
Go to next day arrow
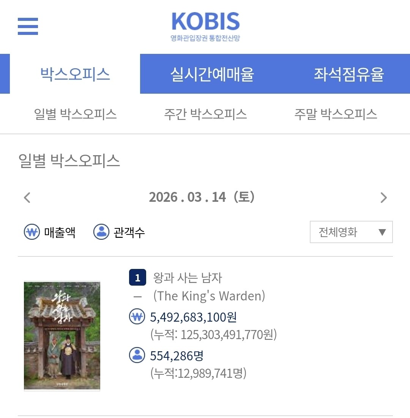tap(383, 198)
